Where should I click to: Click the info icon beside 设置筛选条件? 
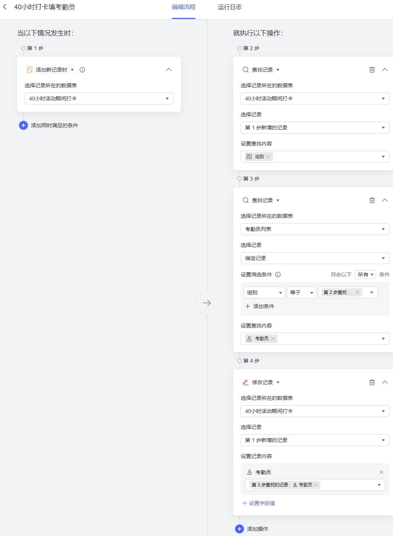278,275
